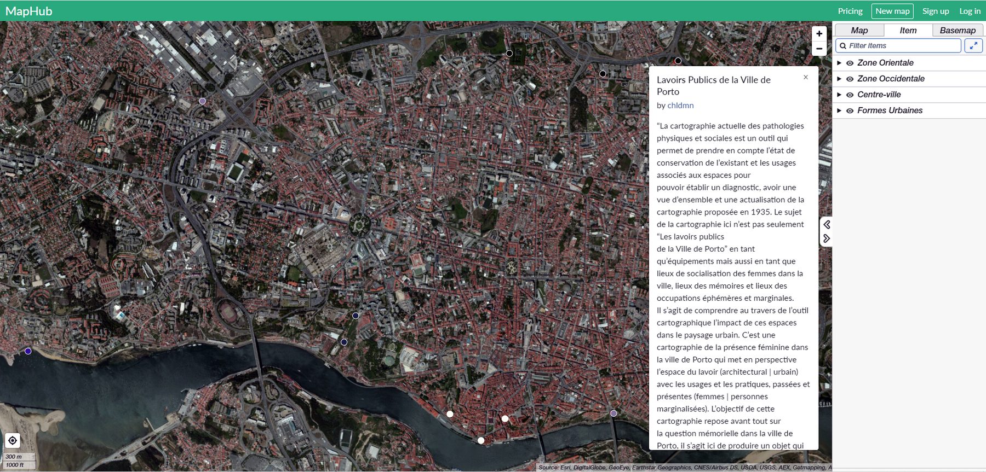Toggle visibility of Zone Occidentale

coord(850,79)
